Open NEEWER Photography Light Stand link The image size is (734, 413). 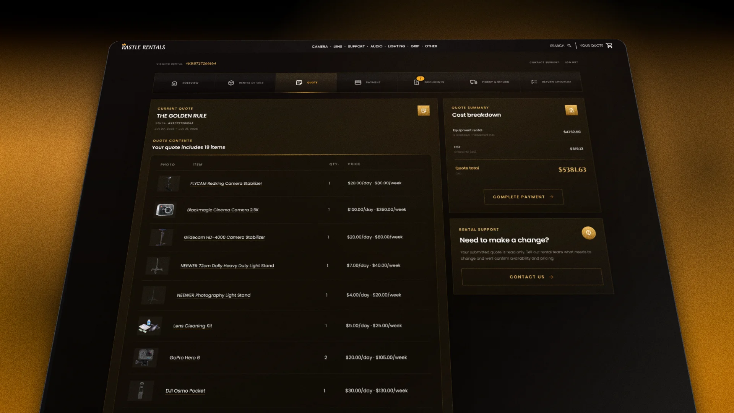coord(214,295)
